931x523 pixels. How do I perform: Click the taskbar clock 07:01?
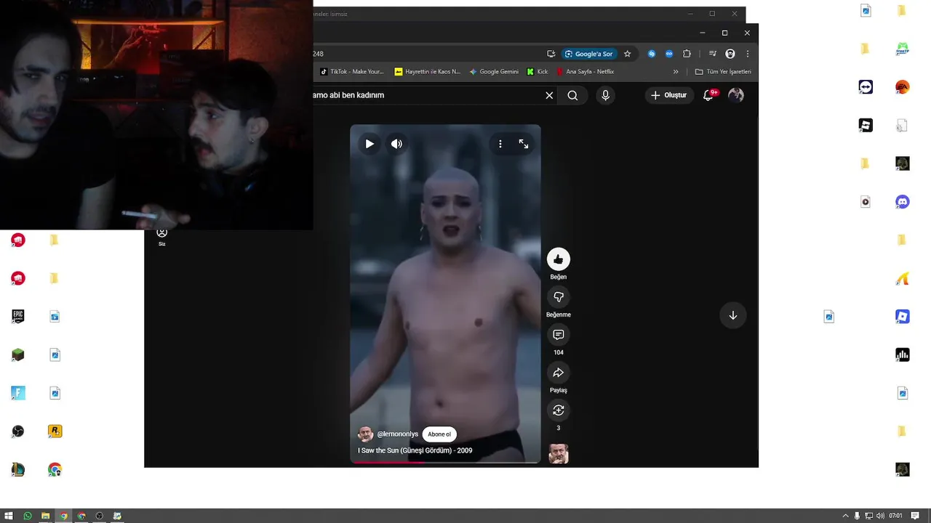pos(895,516)
